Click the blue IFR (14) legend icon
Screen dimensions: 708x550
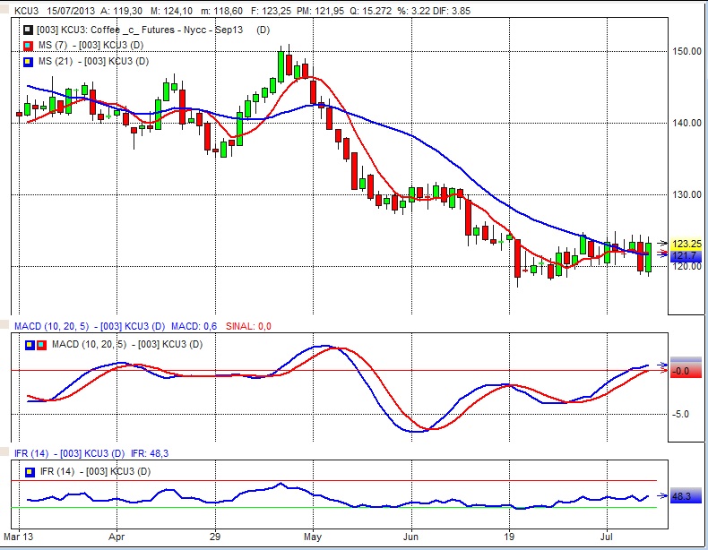[x=28, y=470]
